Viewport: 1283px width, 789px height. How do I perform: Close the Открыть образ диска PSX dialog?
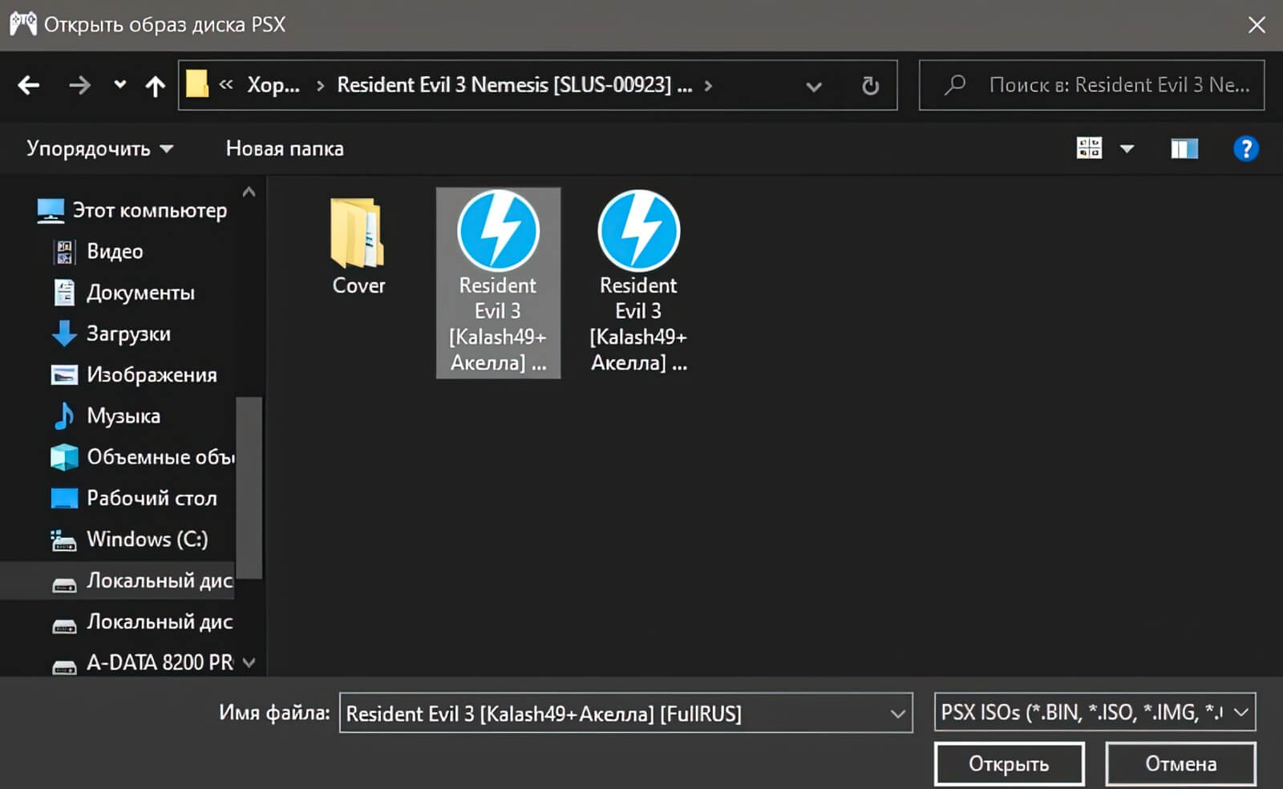pyautogui.click(x=1257, y=25)
